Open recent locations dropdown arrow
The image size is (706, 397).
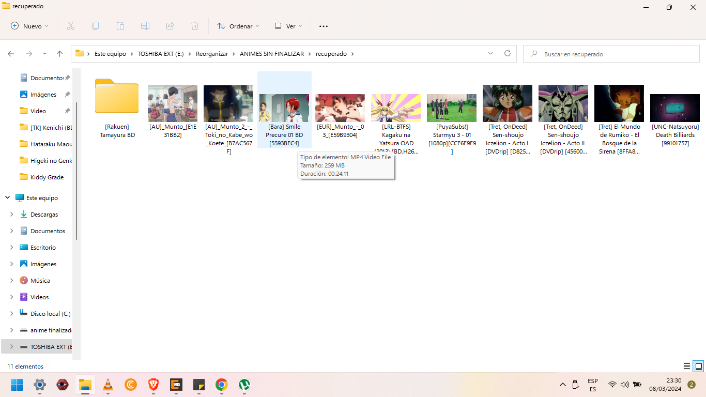[44, 54]
